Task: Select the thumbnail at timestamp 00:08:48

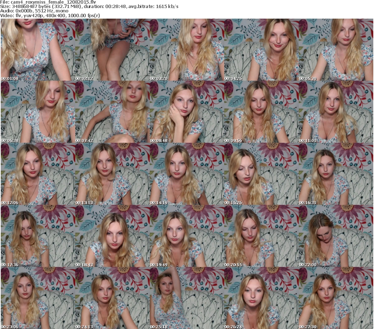Action: pyautogui.click(x=187, y=112)
